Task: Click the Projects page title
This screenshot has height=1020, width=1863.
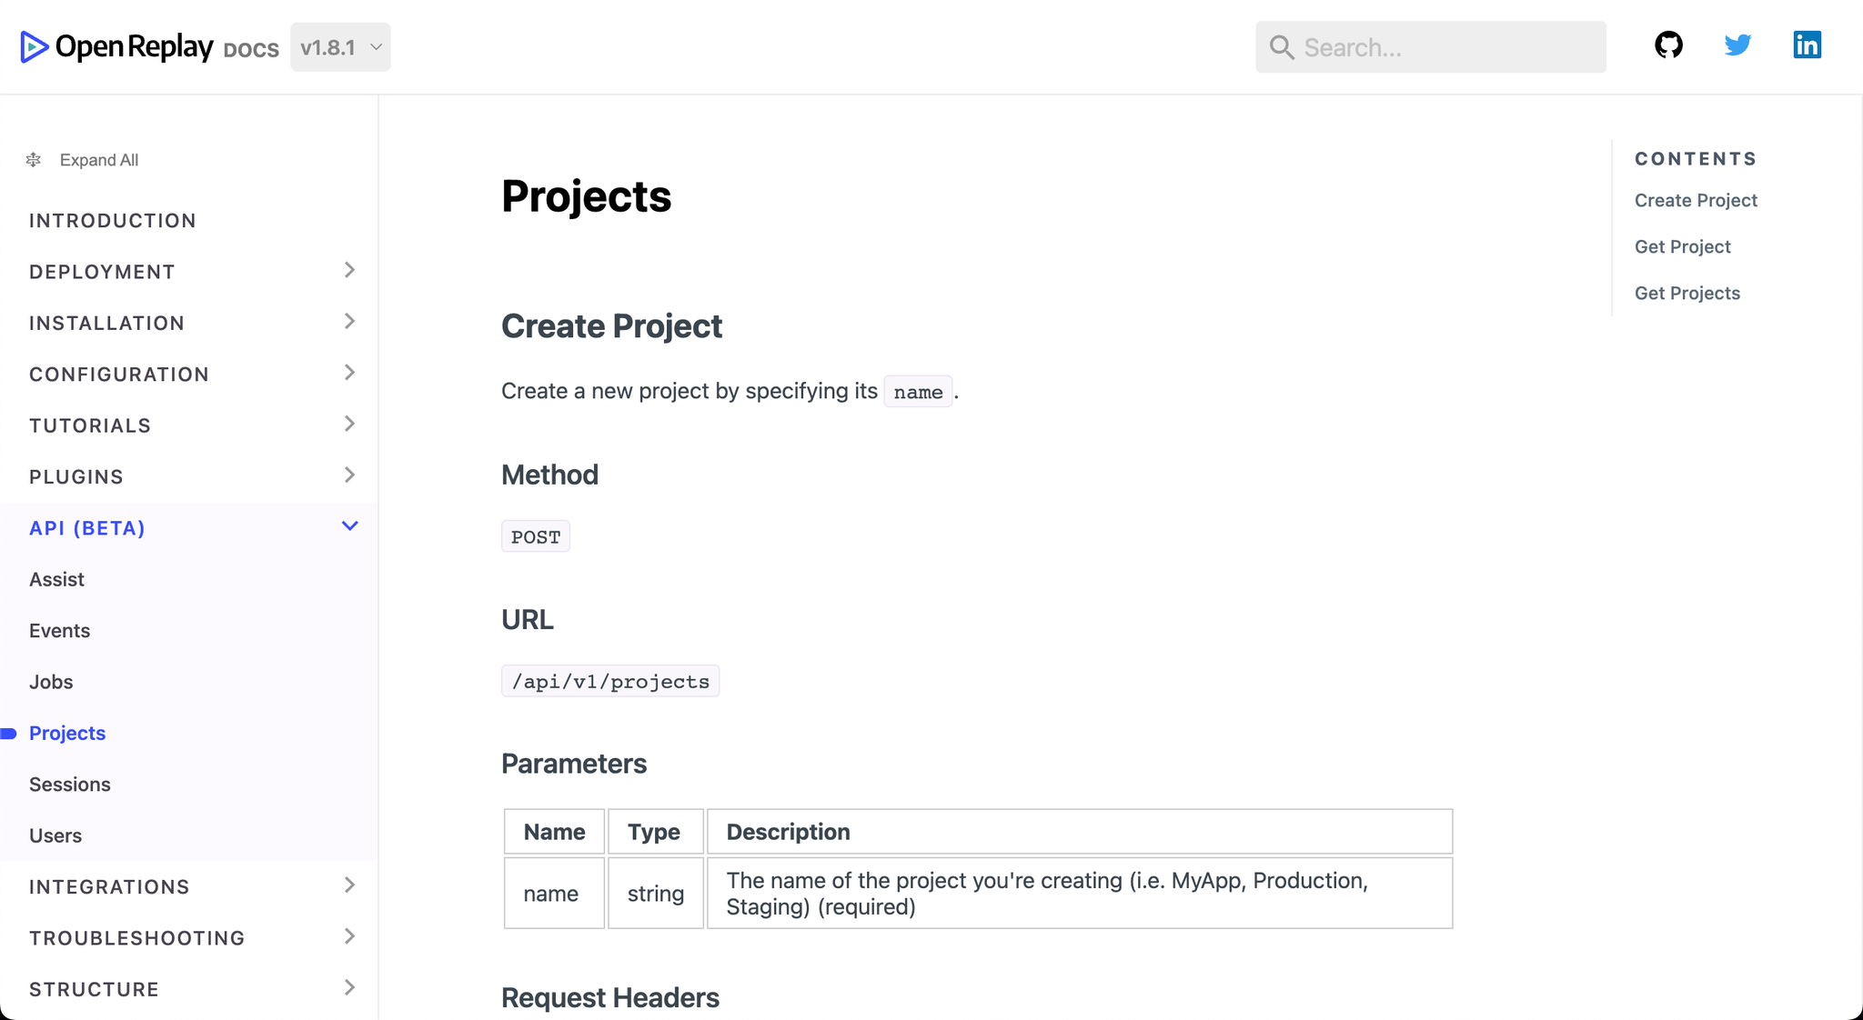Action: [586, 196]
